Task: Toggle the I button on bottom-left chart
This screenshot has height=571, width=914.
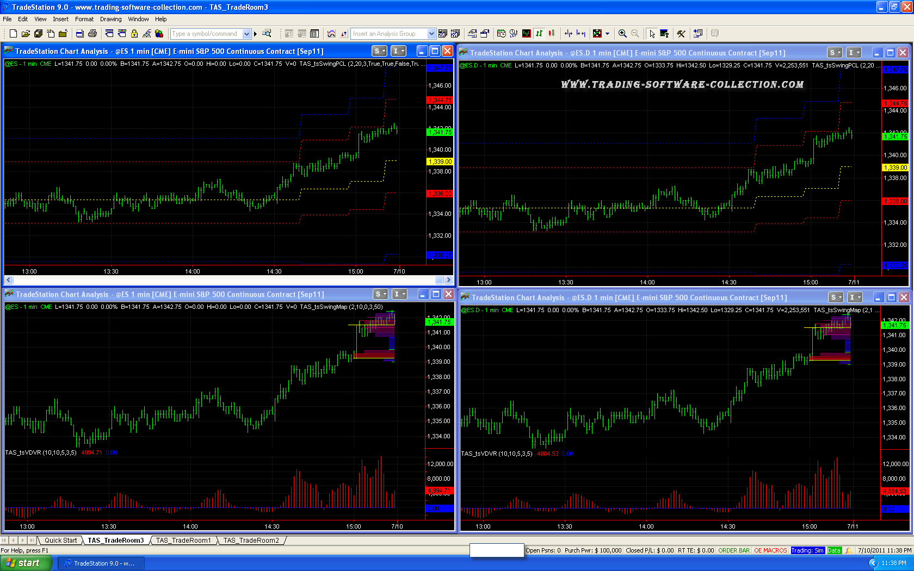Action: 400,294
